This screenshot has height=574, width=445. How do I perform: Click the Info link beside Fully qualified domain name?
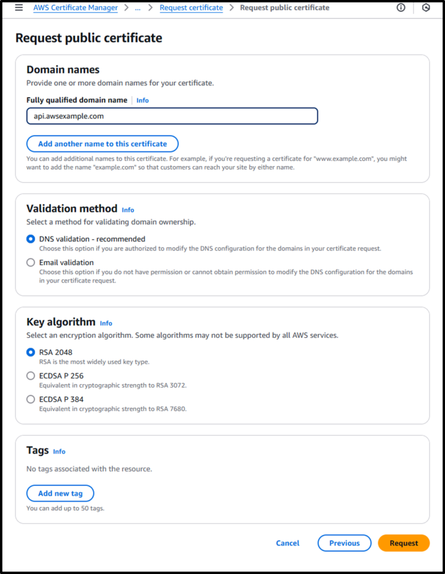pyautogui.click(x=142, y=100)
